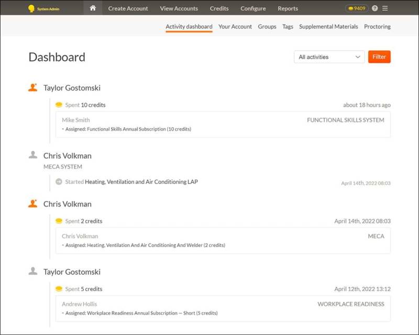Open the hamburger menu icon
Screen dimensions: 419x335
point(385,8)
